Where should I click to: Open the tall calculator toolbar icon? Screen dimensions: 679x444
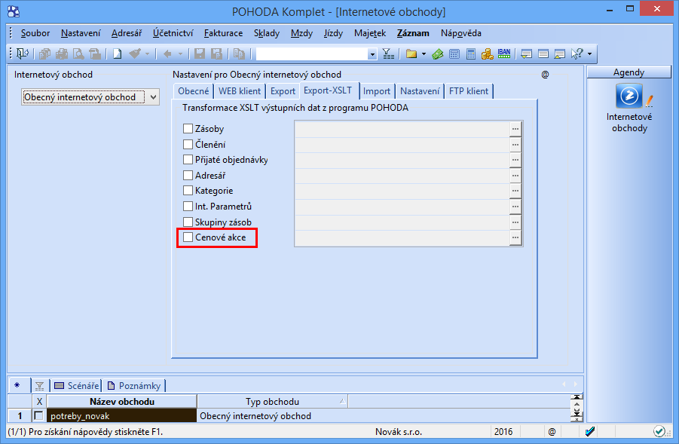tap(471, 54)
